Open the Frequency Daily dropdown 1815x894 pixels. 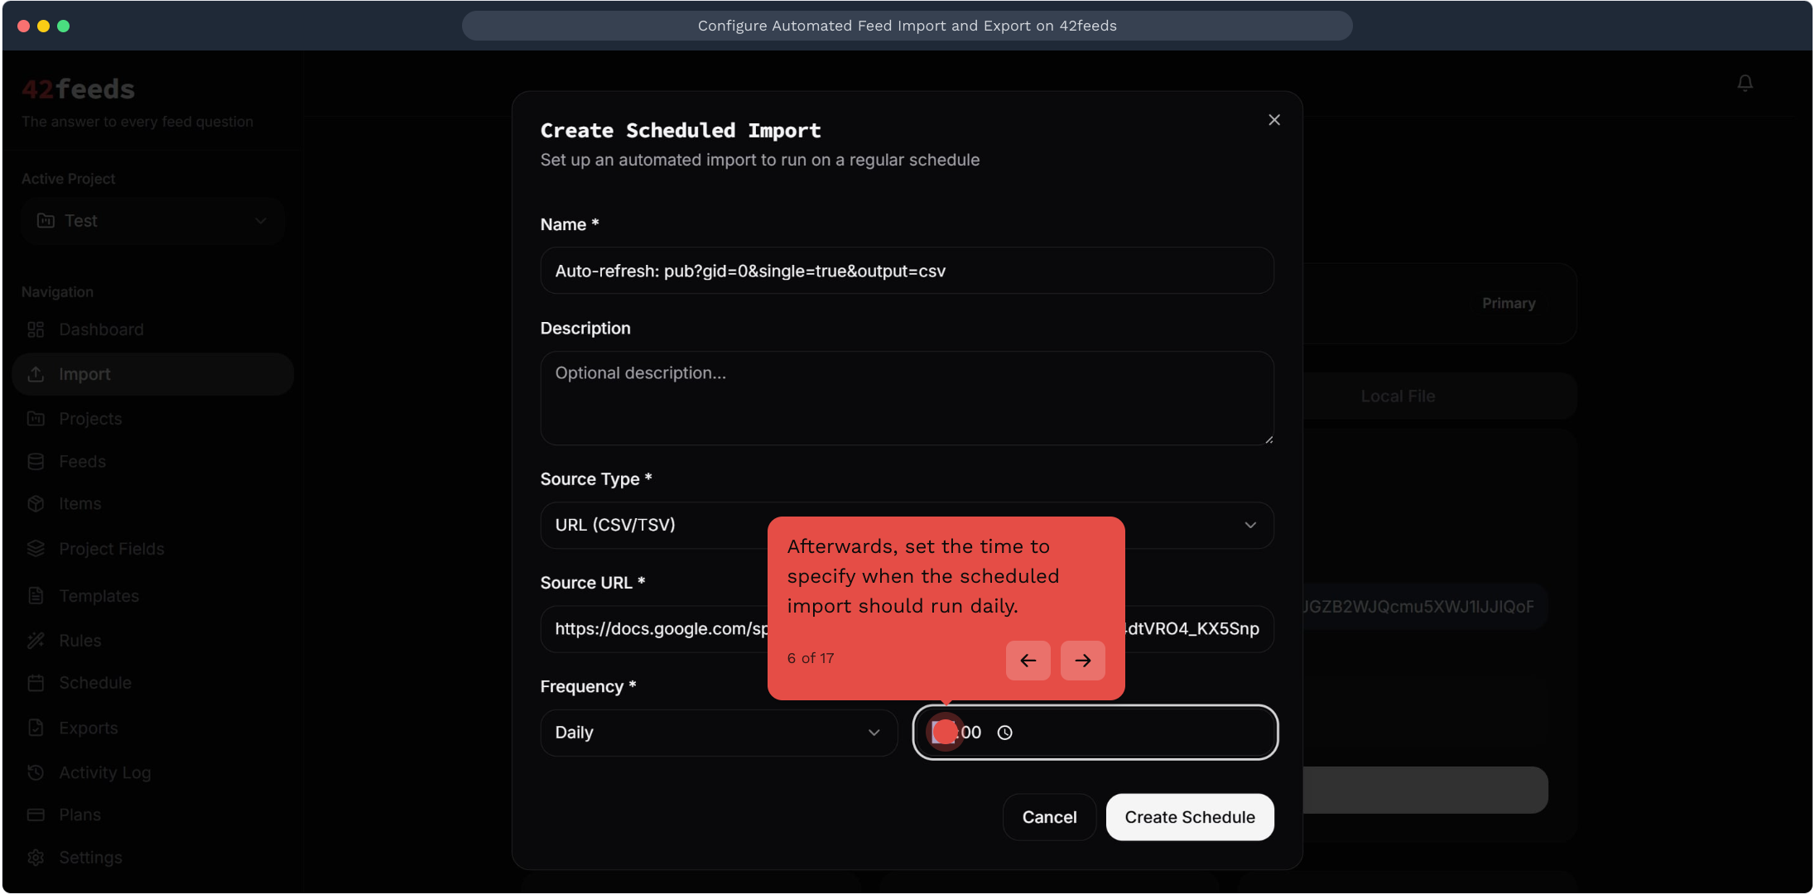pyautogui.click(x=718, y=733)
